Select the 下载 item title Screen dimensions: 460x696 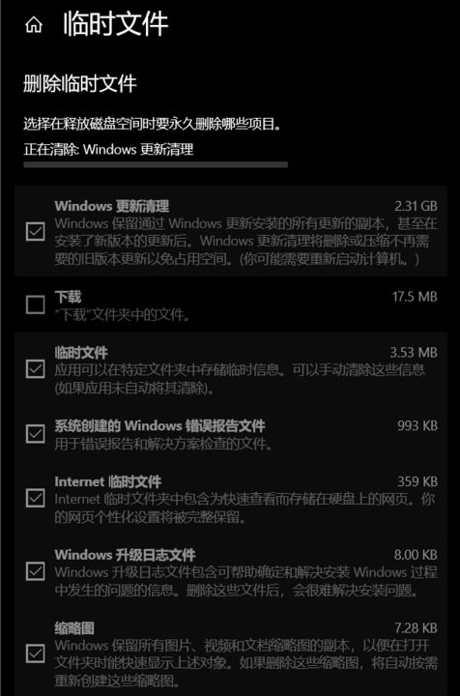click(x=68, y=297)
